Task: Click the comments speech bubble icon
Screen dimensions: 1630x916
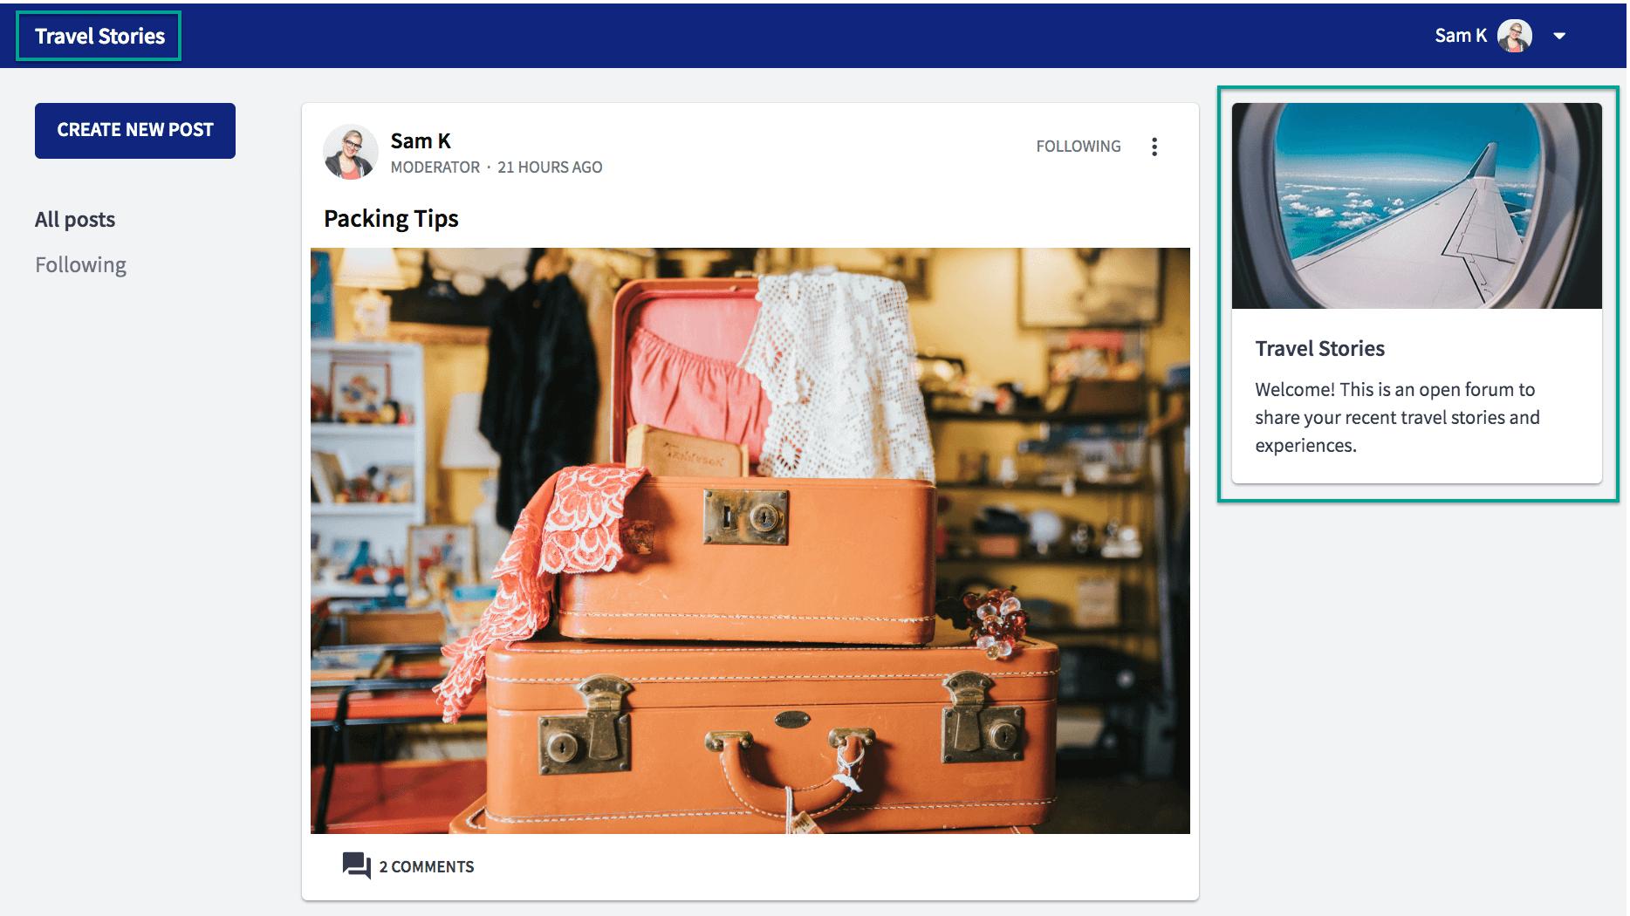Action: tap(356, 865)
